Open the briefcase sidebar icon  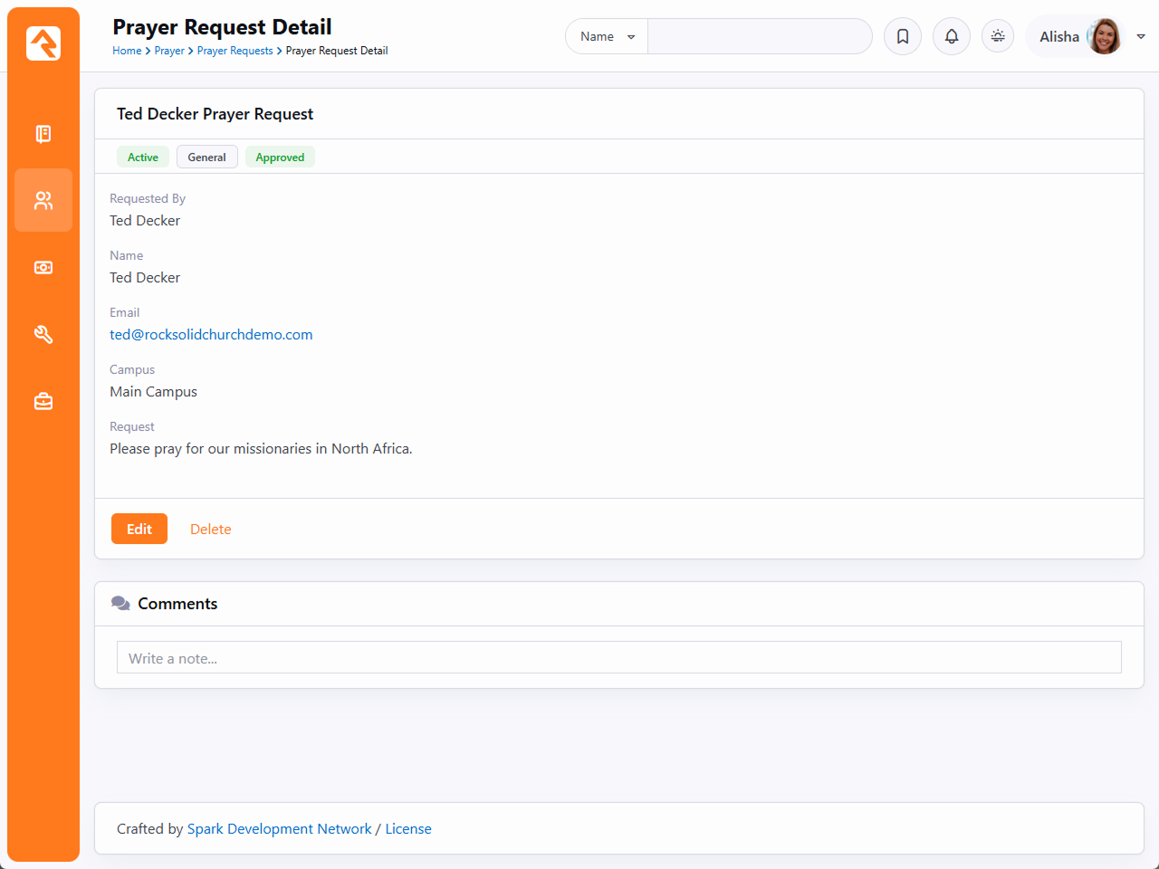coord(43,401)
